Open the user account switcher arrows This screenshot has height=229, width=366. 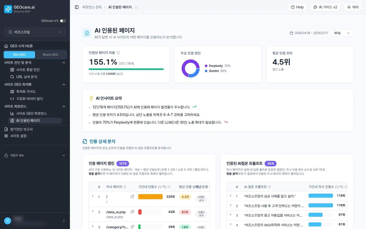(x=64, y=221)
